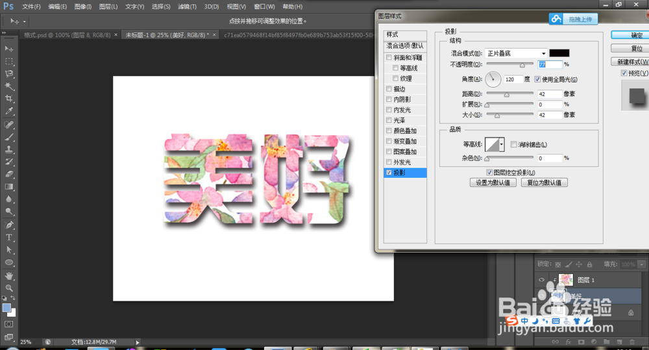This screenshot has width=649, height=350.
Task: Click 复位为默认值 button
Action: (x=545, y=182)
